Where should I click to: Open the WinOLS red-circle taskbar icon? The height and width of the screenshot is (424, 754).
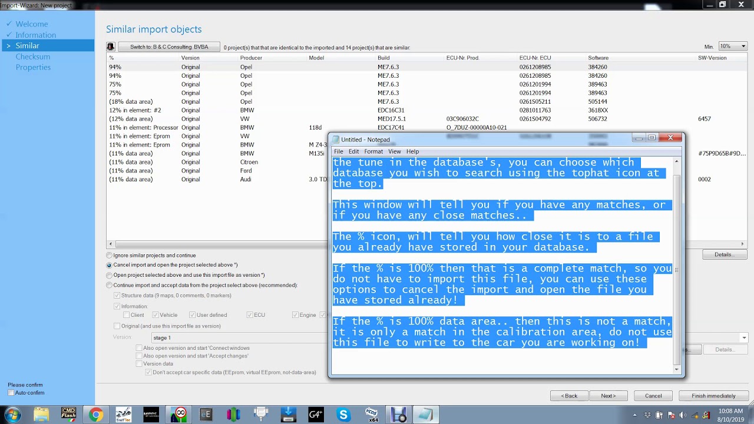coord(178,415)
